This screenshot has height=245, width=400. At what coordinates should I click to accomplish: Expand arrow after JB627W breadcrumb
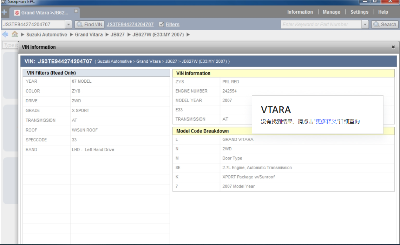(188, 35)
